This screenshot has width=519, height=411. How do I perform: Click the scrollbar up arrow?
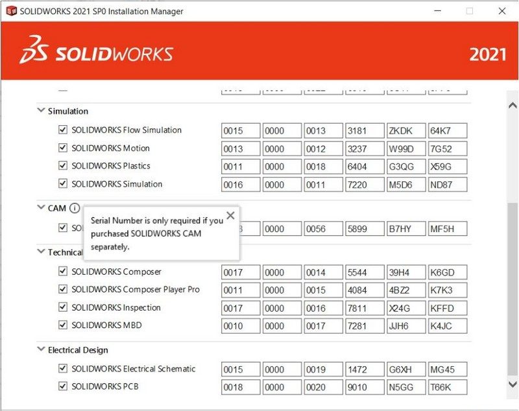513,106
